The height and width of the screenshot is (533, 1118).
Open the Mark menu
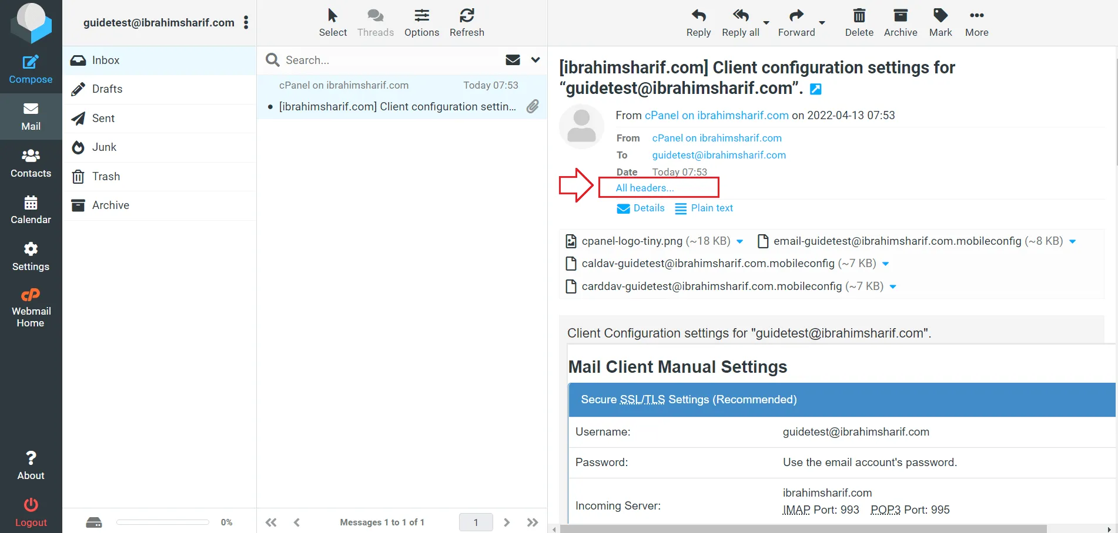940,23
